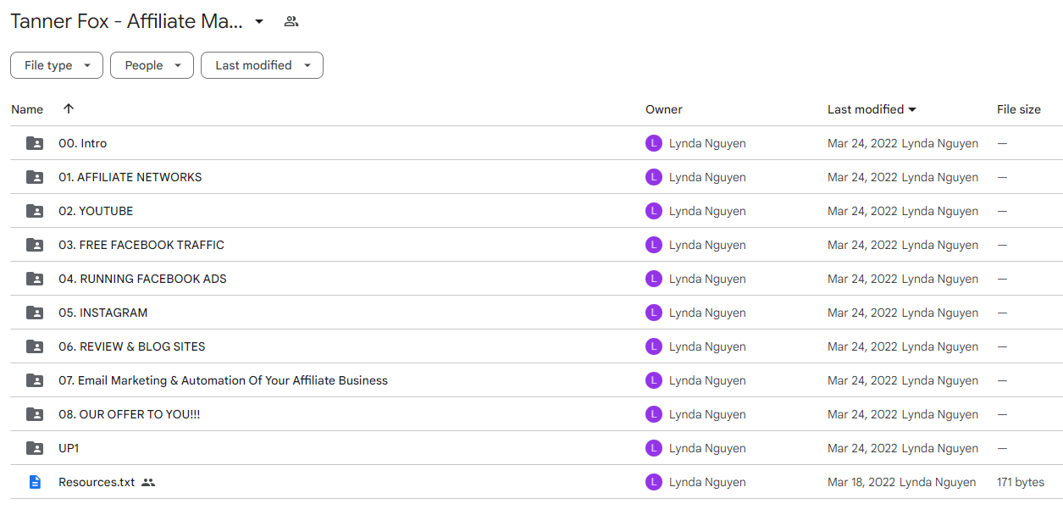Click the document icon for Resources.txt
Screen dimensions: 1063x515
tap(35, 482)
